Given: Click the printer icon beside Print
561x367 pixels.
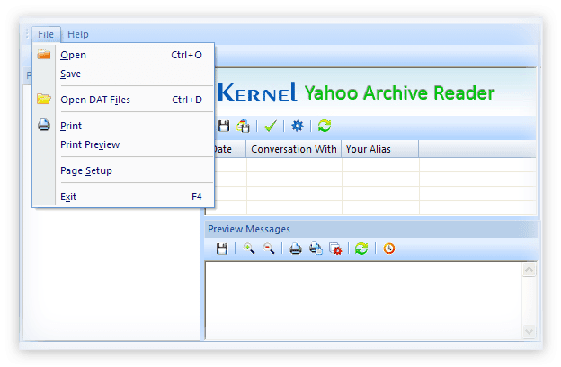Looking at the screenshot, I should (x=44, y=125).
